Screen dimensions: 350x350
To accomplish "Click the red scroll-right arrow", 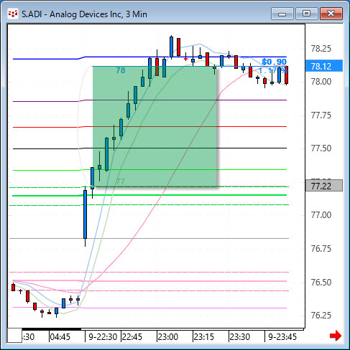I will (336, 336).
